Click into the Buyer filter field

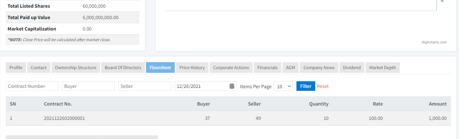(x=88, y=86)
